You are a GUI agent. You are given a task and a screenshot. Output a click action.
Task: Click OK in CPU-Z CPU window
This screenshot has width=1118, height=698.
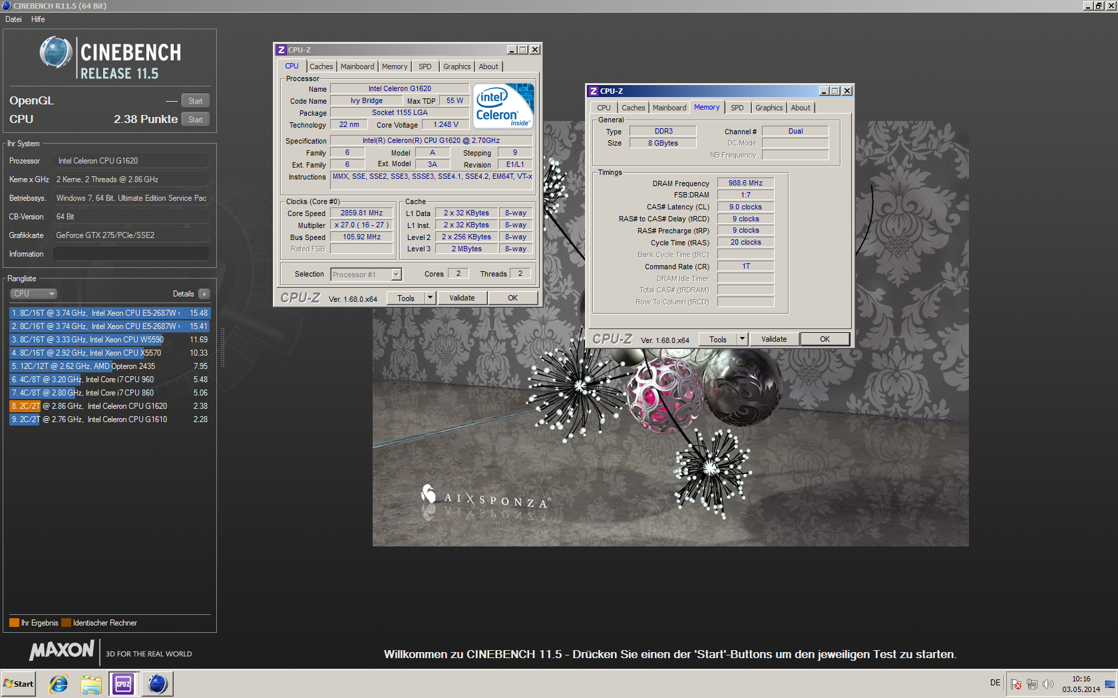pyautogui.click(x=512, y=298)
